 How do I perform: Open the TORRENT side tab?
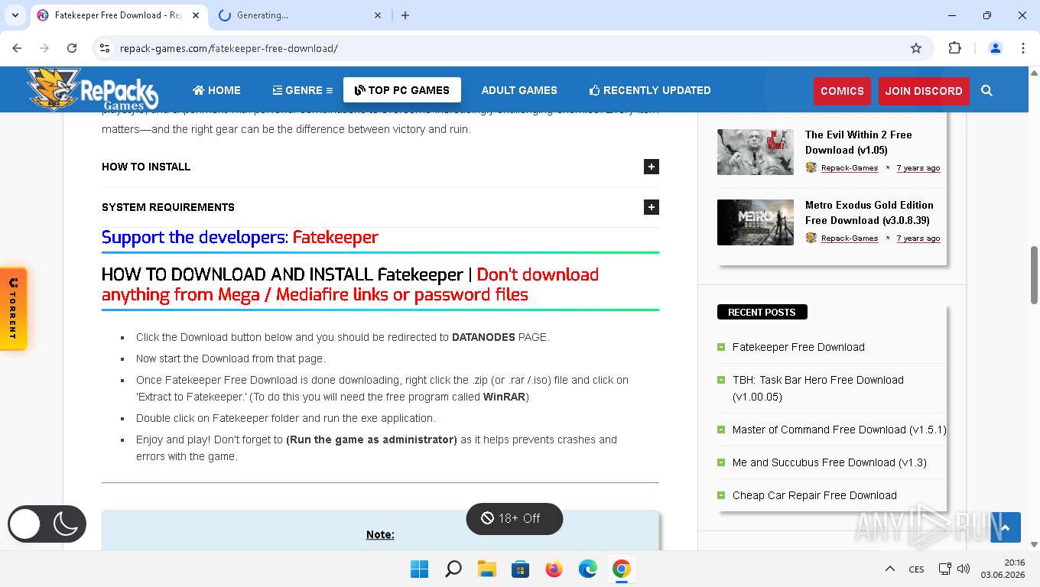tap(13, 309)
